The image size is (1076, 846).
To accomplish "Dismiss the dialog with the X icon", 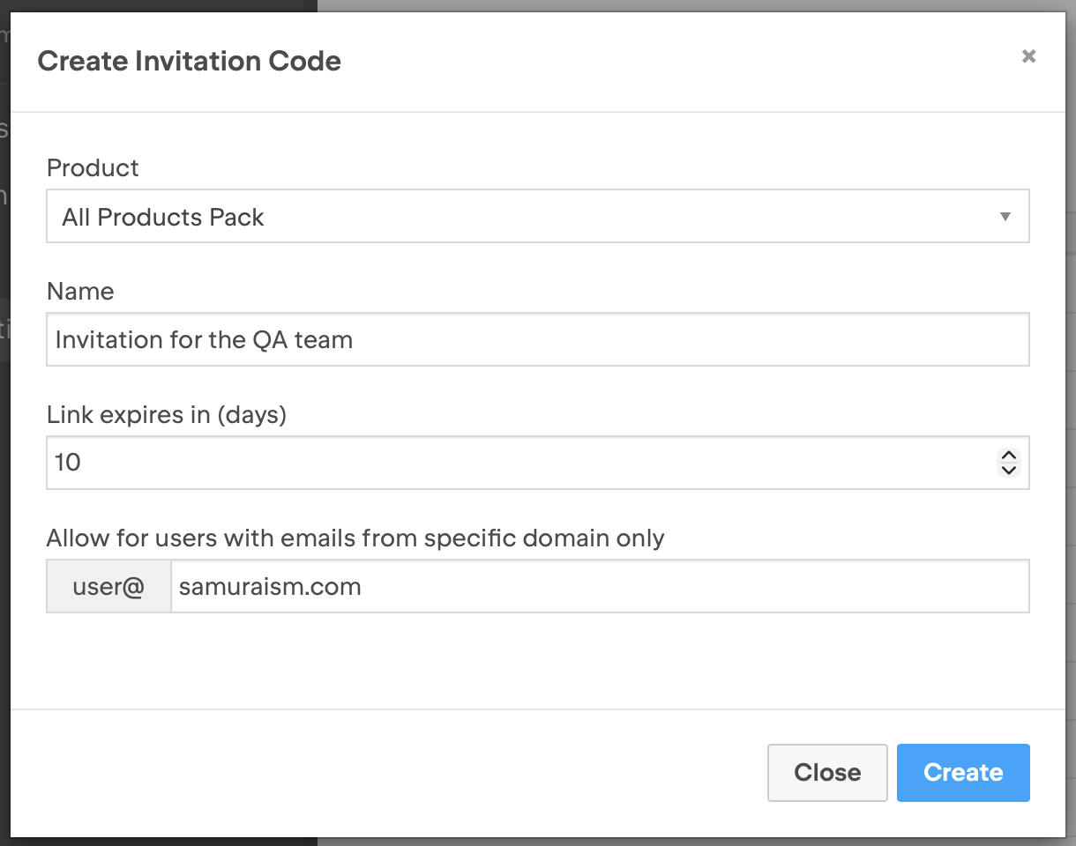I will (1028, 56).
